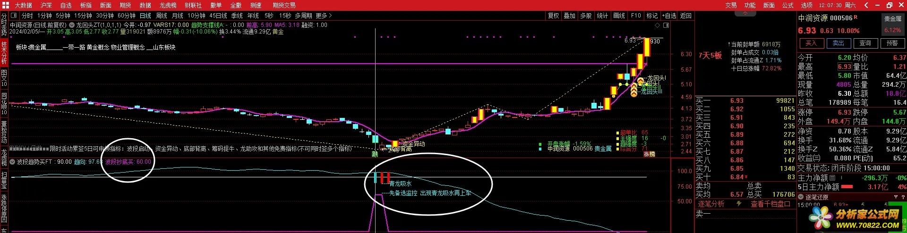Toggle the panel layout icon beside 分时
The image size is (907, 233).
pos(14,16)
